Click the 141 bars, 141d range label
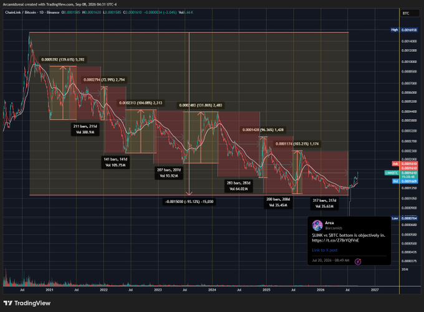 115,162
